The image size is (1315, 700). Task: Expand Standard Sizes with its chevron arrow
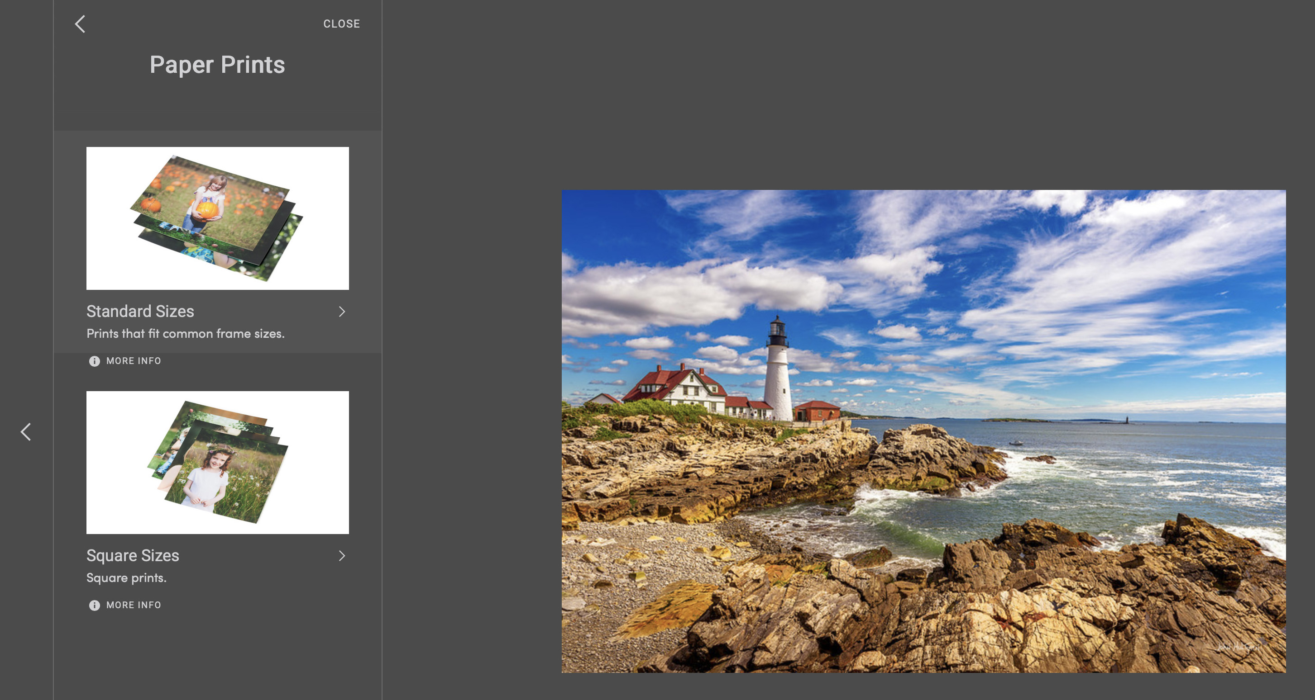(341, 312)
